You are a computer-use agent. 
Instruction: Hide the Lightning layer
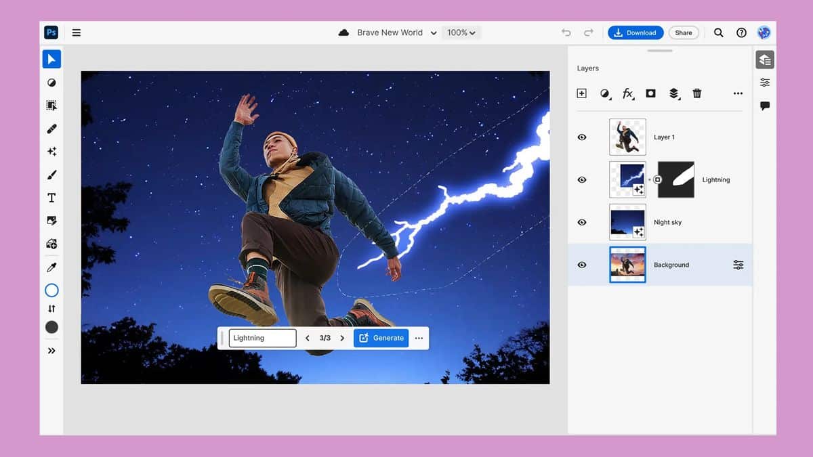(581, 179)
